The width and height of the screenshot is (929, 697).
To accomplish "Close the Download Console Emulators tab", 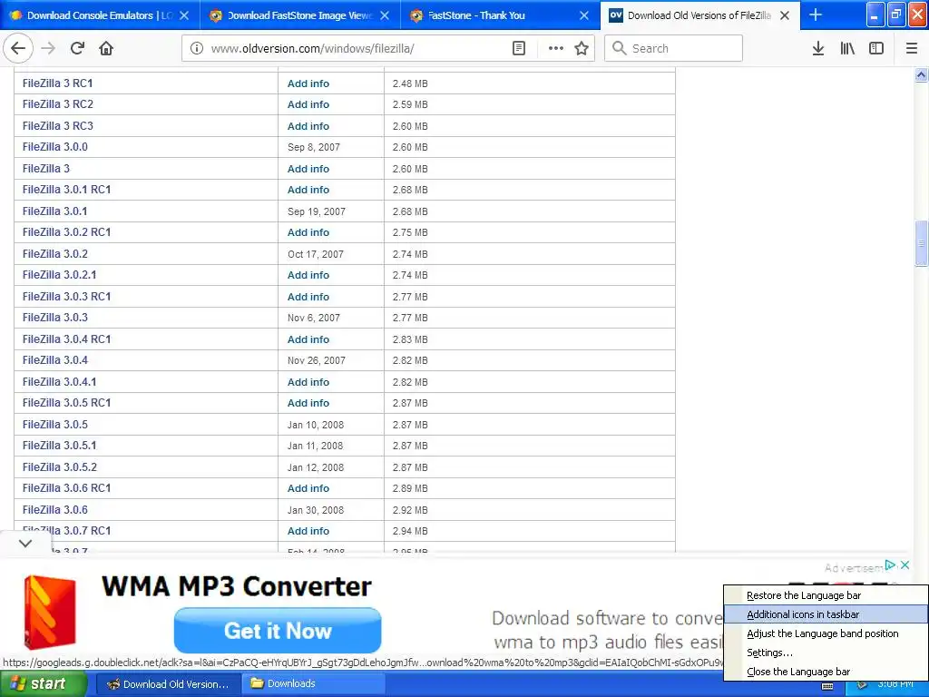I will pos(184,15).
